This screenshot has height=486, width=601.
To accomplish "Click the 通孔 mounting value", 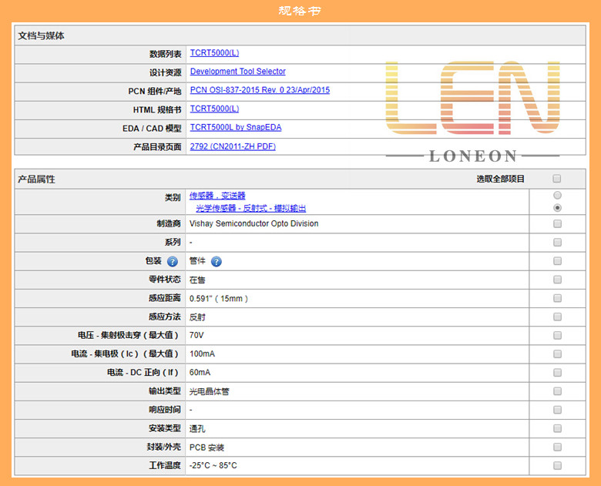I will click(x=197, y=429).
